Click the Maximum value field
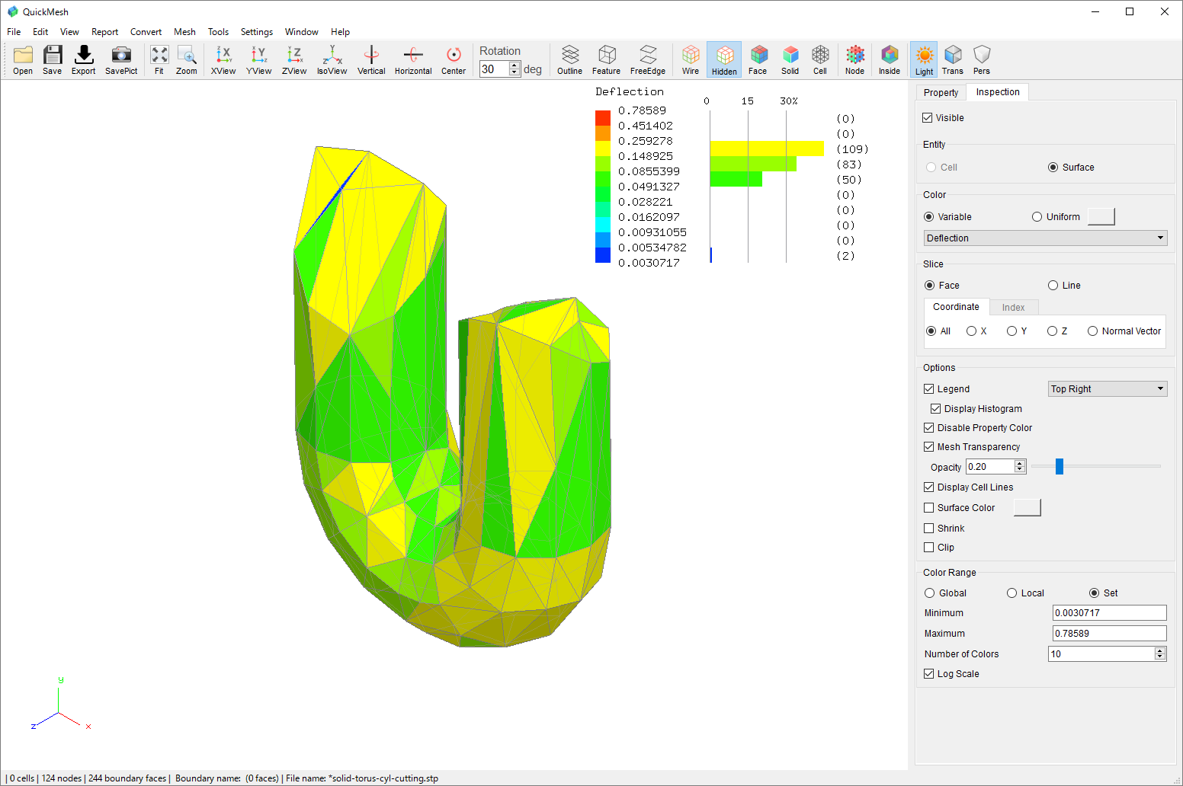Viewport: 1183px width, 786px height. pyautogui.click(x=1109, y=634)
